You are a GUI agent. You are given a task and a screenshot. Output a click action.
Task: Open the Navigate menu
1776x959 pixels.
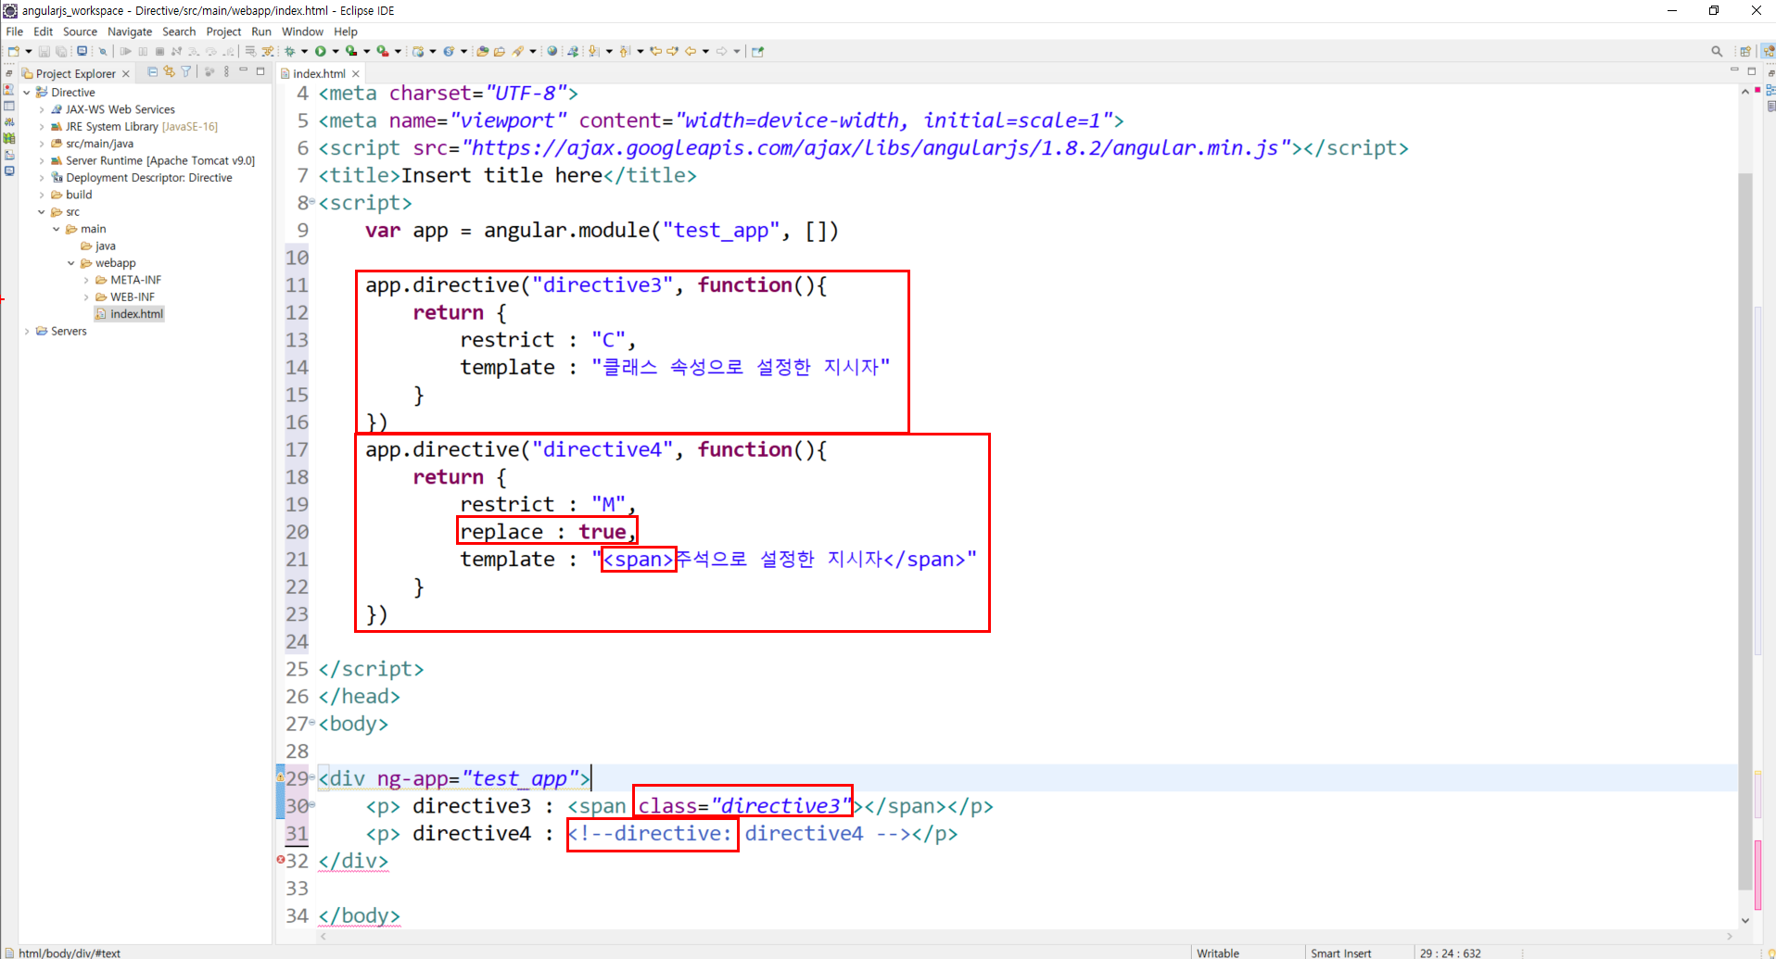pos(130,32)
